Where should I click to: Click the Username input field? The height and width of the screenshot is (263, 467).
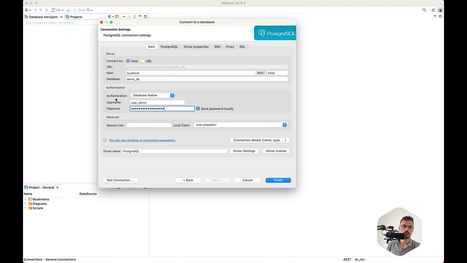coord(157,103)
